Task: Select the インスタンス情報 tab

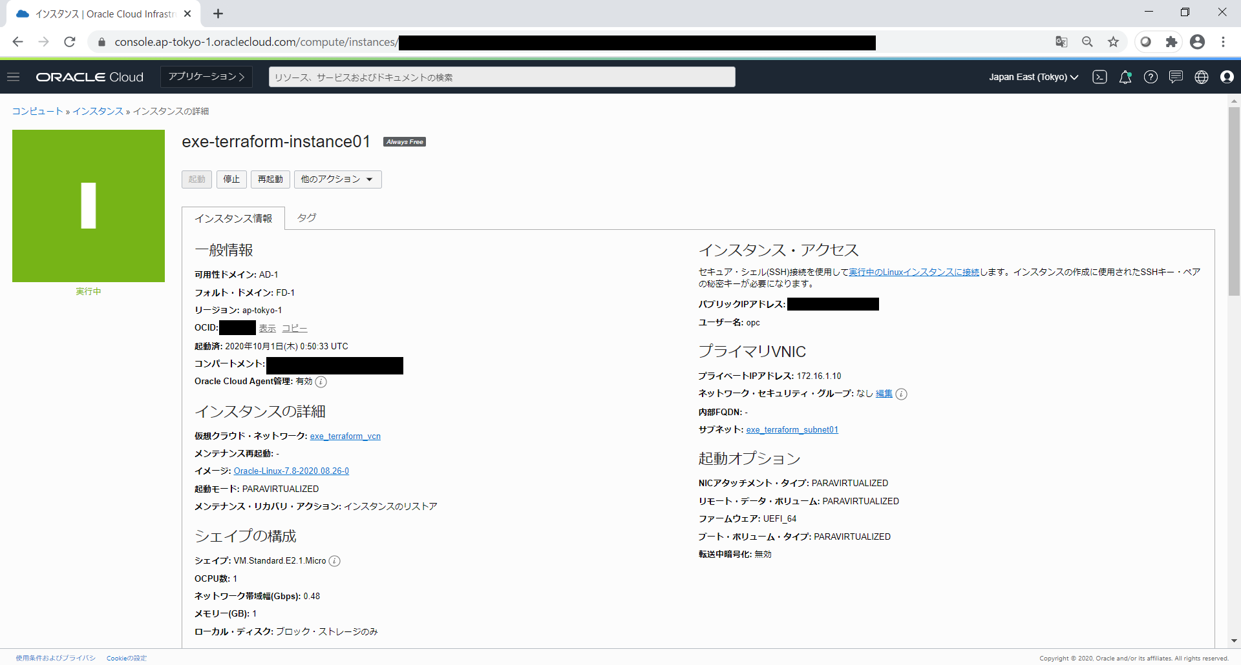Action: tap(233, 219)
